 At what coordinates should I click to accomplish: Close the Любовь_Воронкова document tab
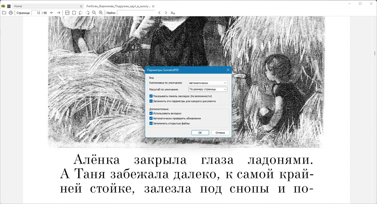(x=153, y=6)
